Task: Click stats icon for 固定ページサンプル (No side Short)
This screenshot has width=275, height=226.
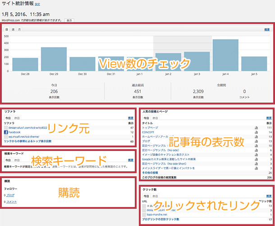Action: click(257, 163)
